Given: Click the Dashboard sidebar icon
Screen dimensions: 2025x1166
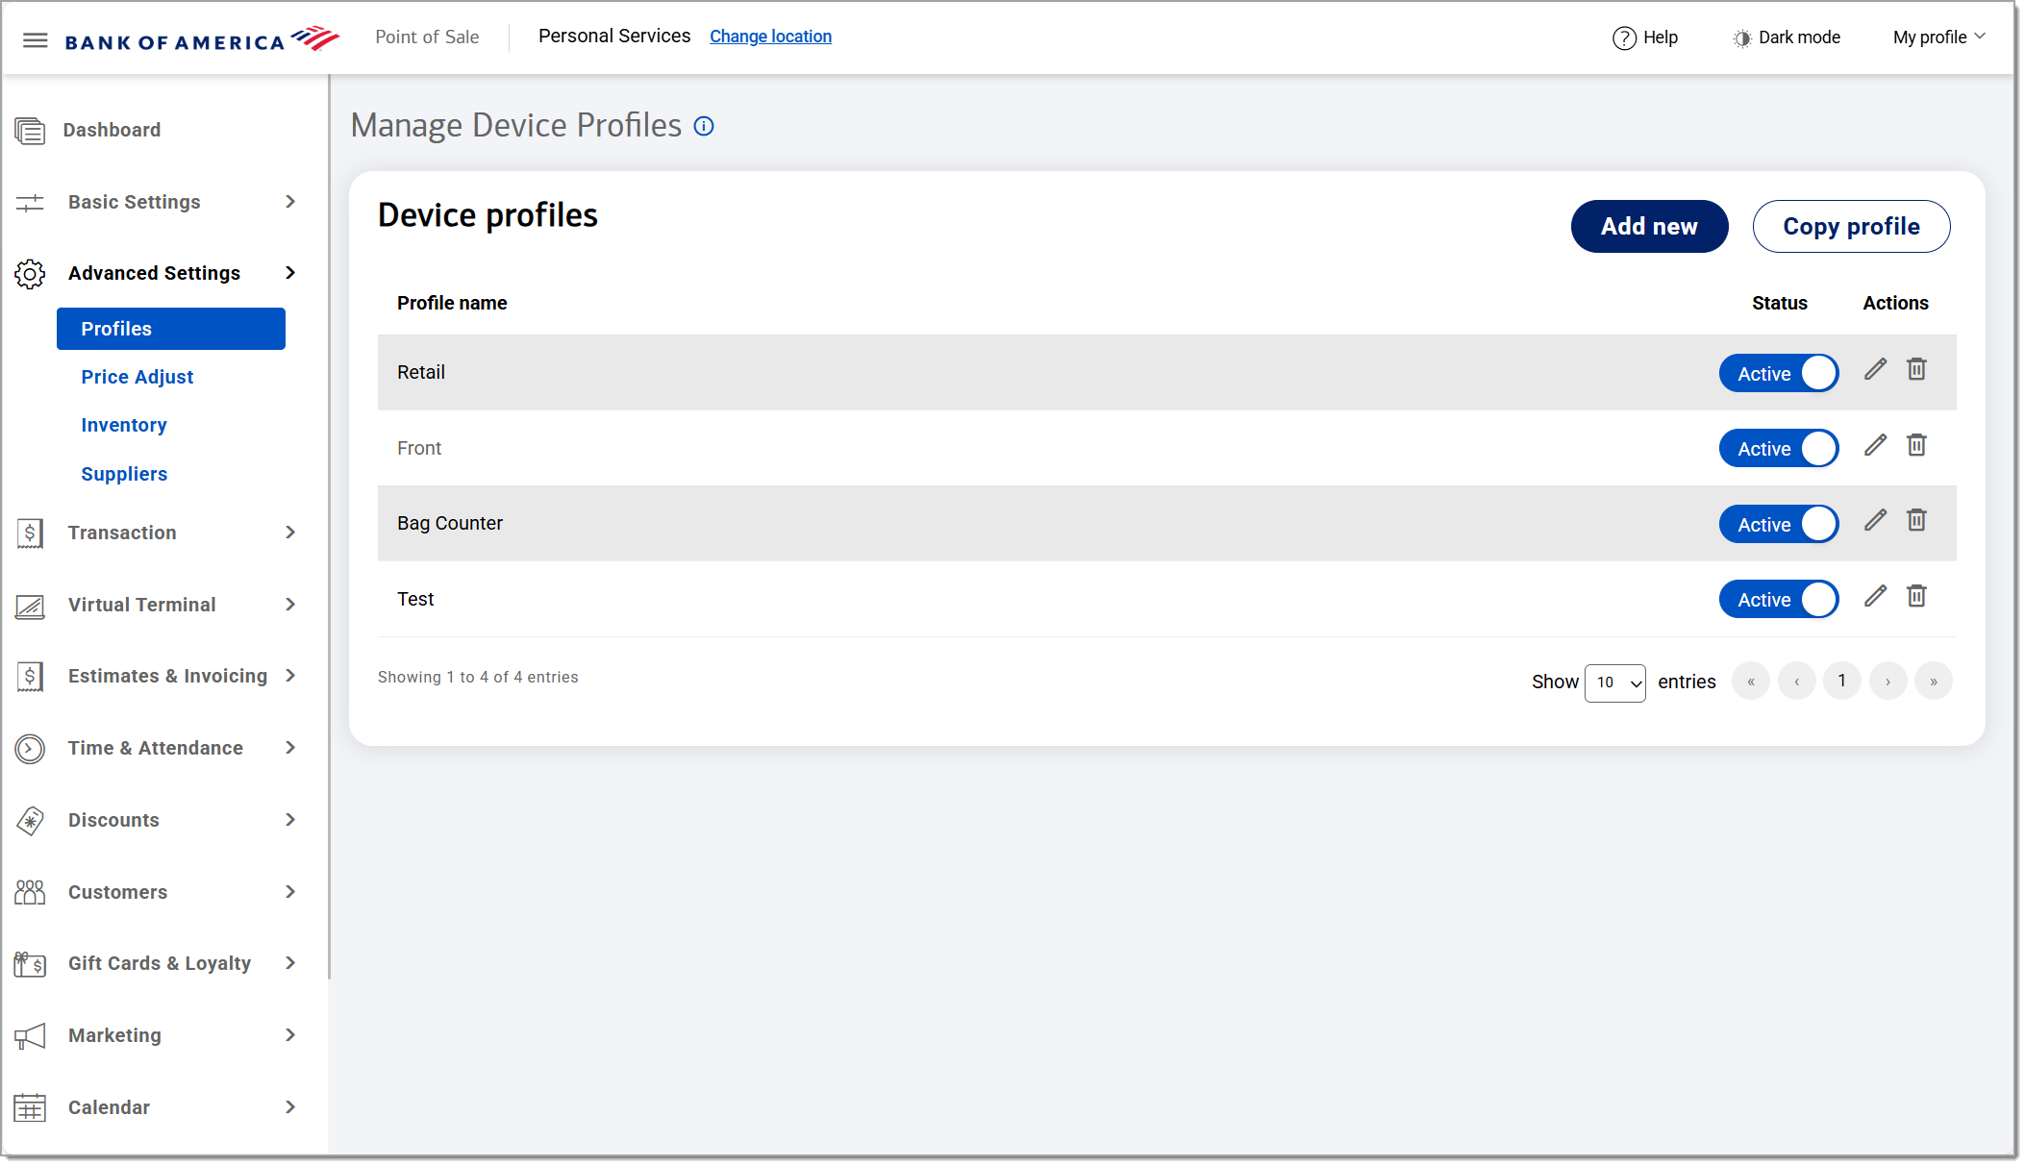Looking at the screenshot, I should [x=30, y=130].
